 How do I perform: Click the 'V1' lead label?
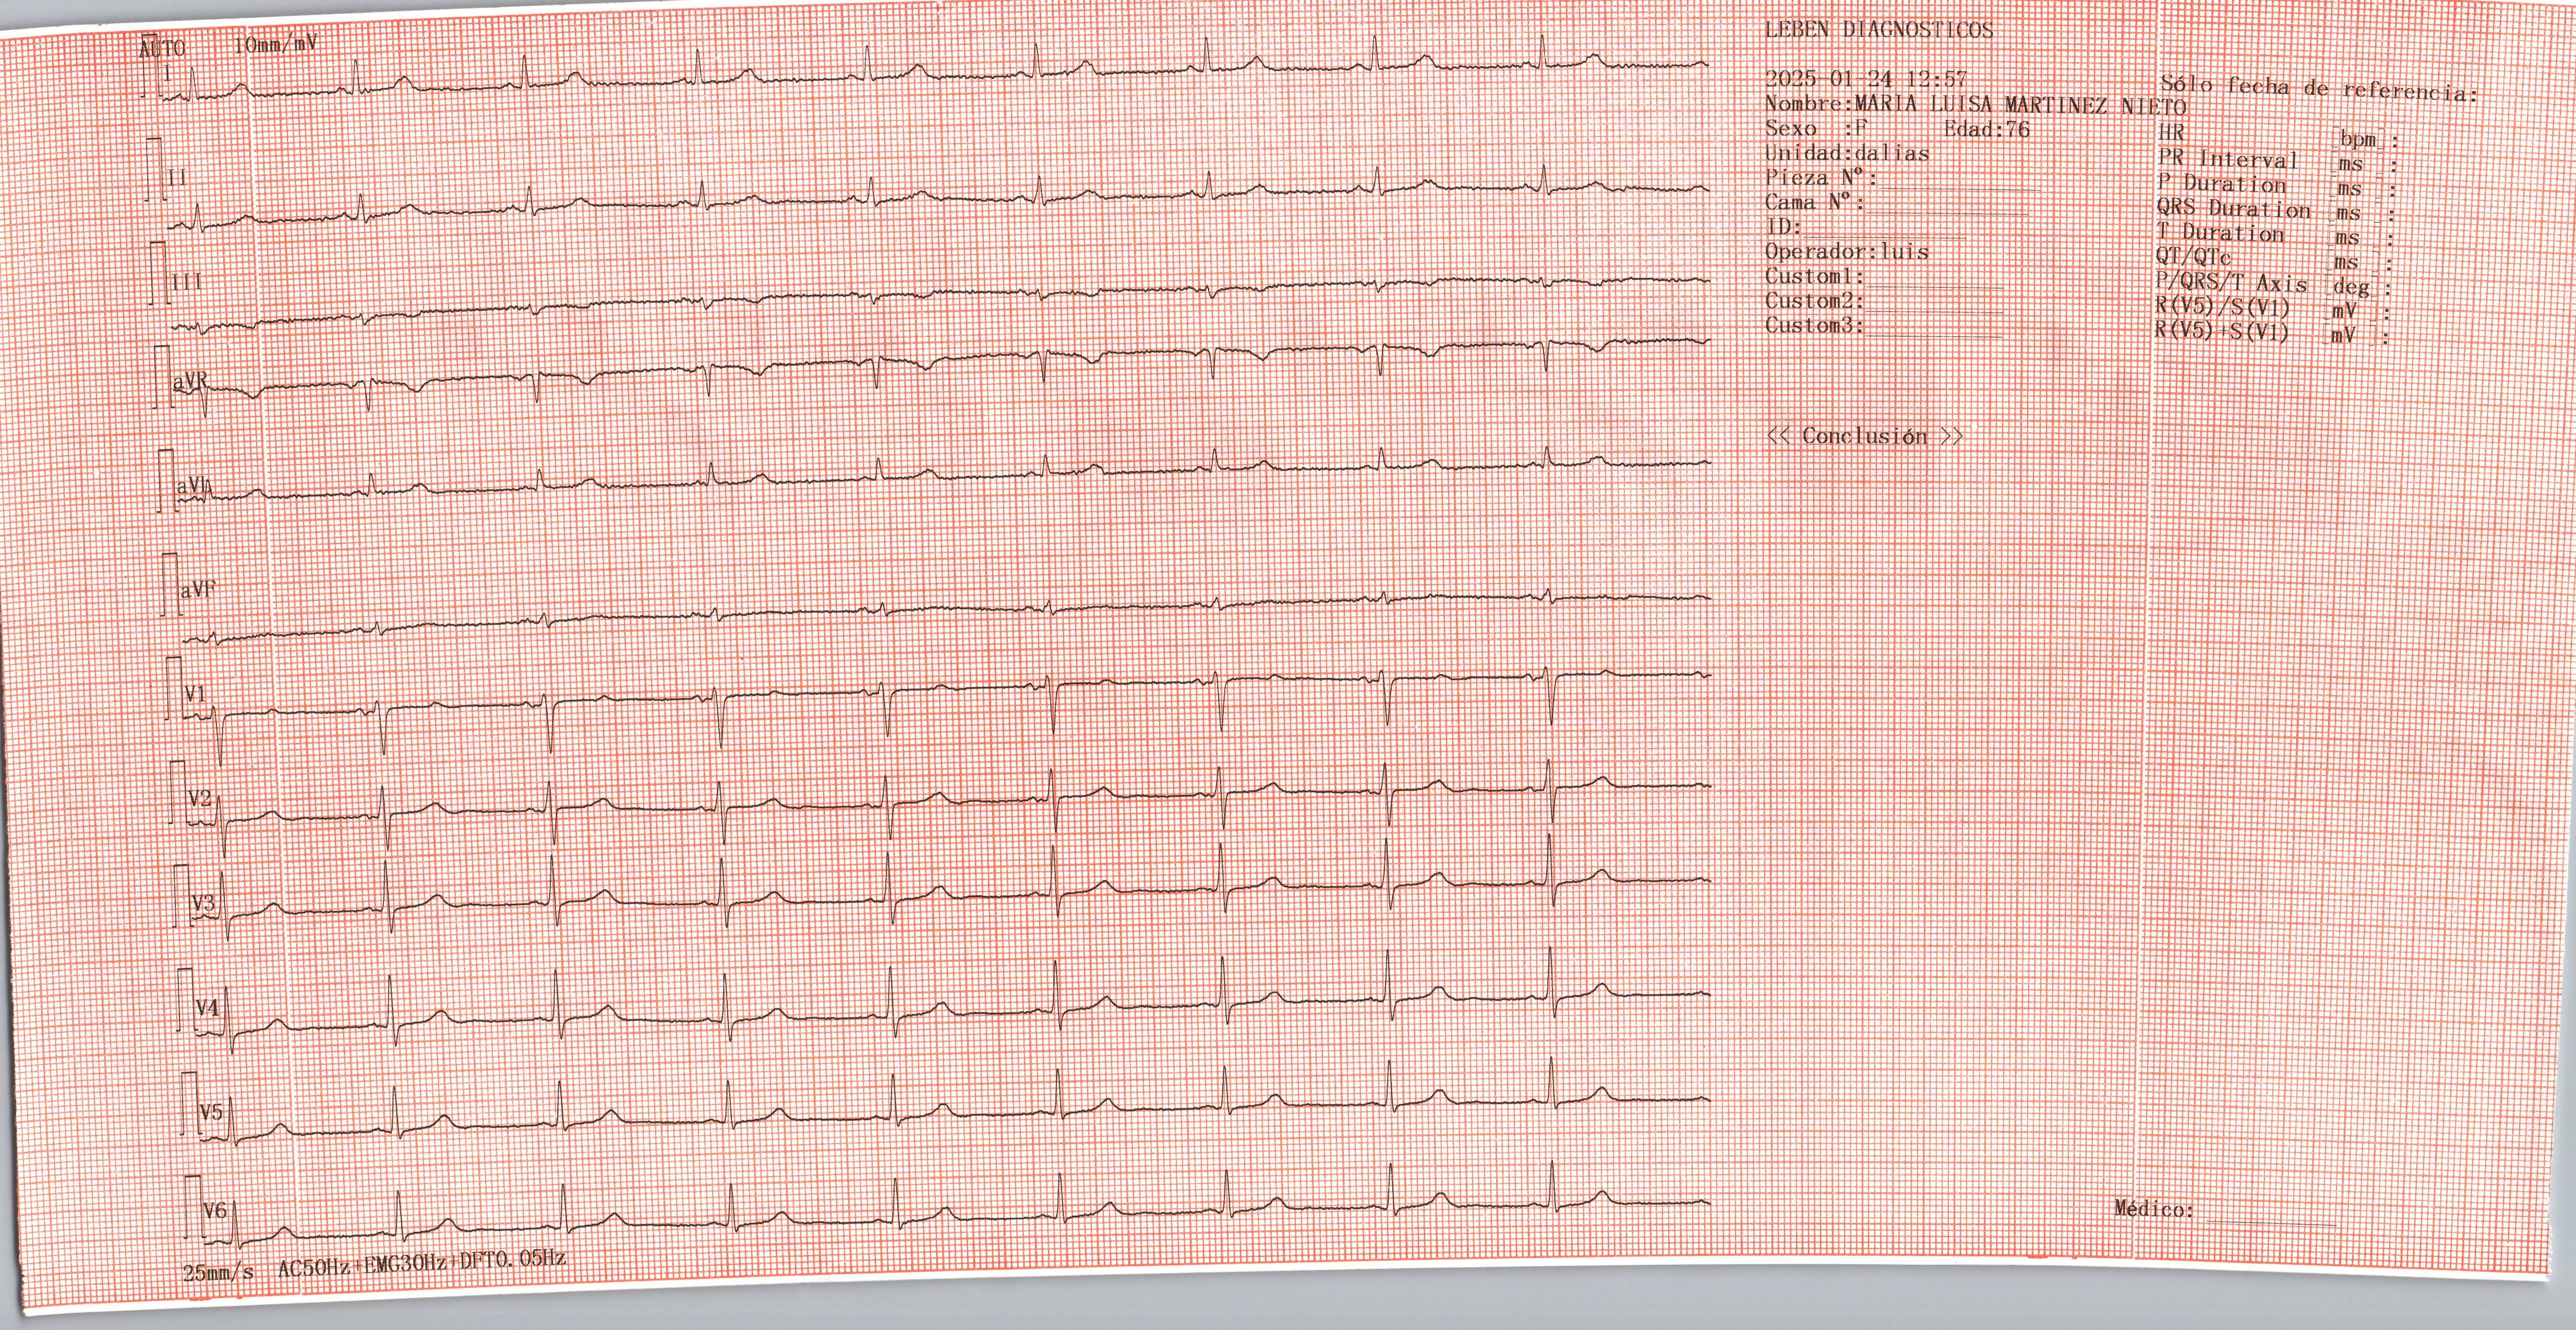(196, 693)
